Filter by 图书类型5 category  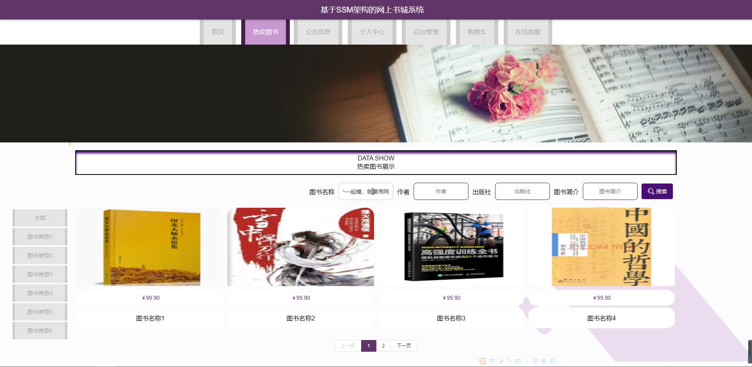click(40, 312)
